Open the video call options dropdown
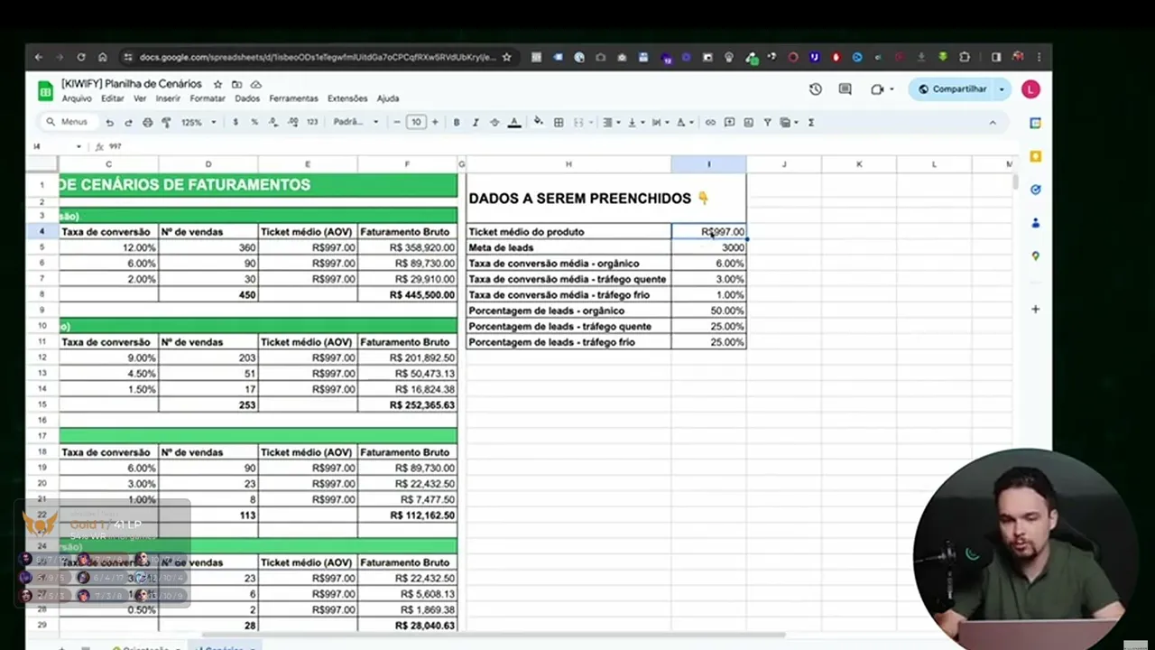 pos(892,89)
